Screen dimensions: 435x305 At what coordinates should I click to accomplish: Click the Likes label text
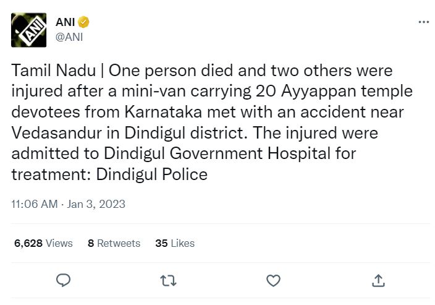pos(182,243)
